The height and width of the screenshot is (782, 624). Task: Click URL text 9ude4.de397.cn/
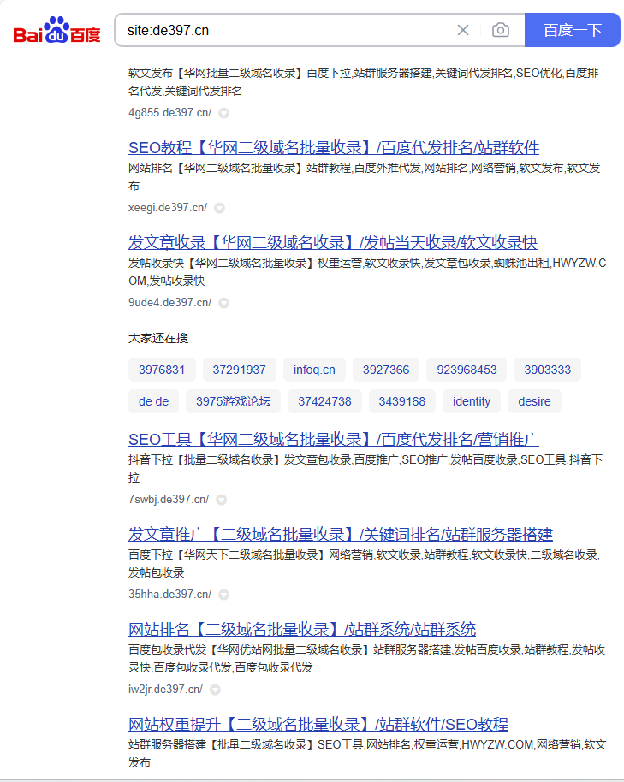[169, 302]
